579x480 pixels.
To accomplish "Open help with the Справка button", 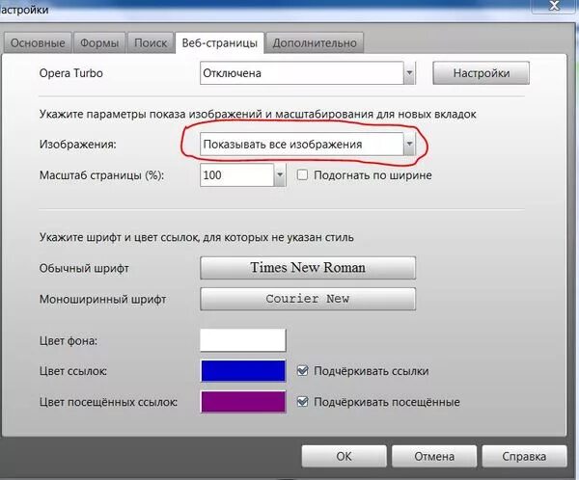I will [524, 457].
